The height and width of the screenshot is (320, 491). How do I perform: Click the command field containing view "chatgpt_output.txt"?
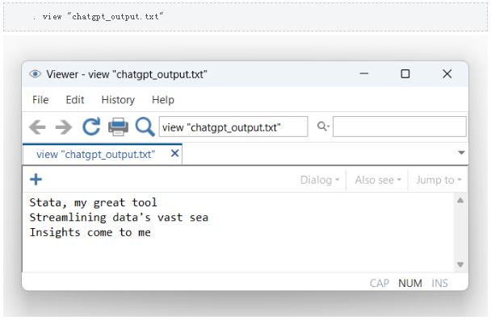click(233, 127)
